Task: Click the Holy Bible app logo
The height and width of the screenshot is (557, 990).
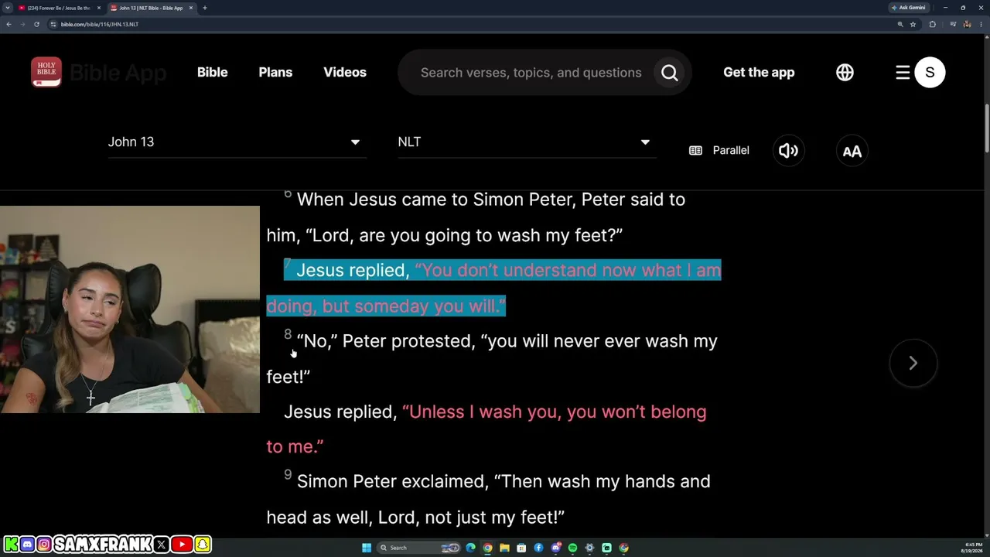Action: click(46, 72)
